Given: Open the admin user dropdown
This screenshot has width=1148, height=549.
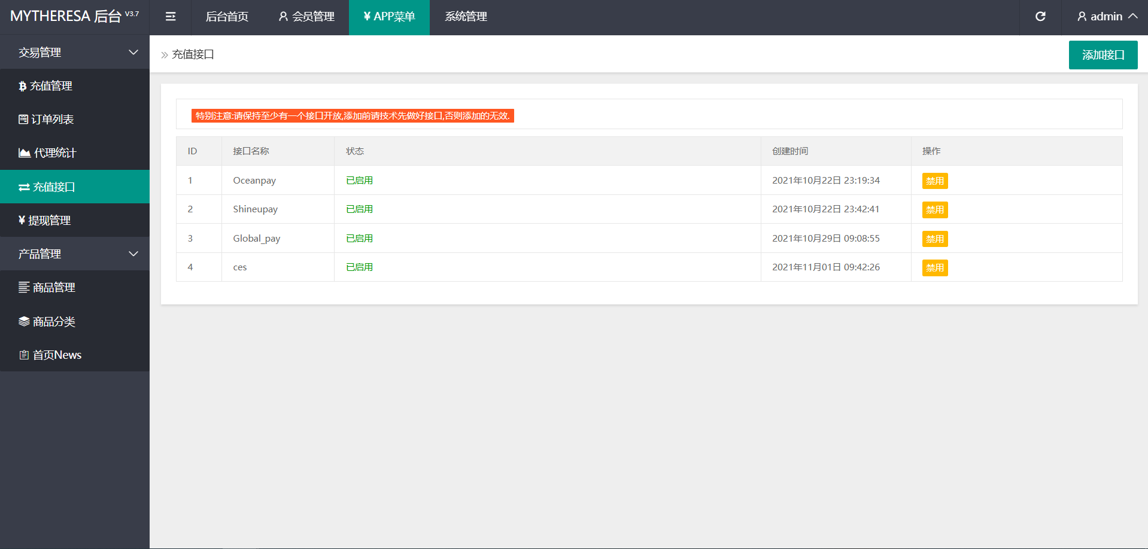Looking at the screenshot, I should point(1106,17).
